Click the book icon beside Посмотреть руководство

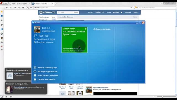[x=35, y=71]
